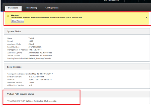The width and height of the screenshot is (151, 107).
Task: Open the Dashboard tab
Action: 13,8
